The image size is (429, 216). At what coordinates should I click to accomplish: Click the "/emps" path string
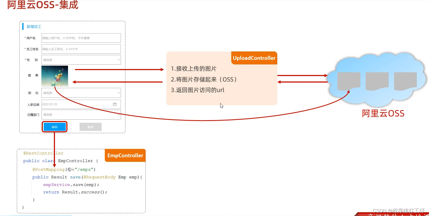84,169
